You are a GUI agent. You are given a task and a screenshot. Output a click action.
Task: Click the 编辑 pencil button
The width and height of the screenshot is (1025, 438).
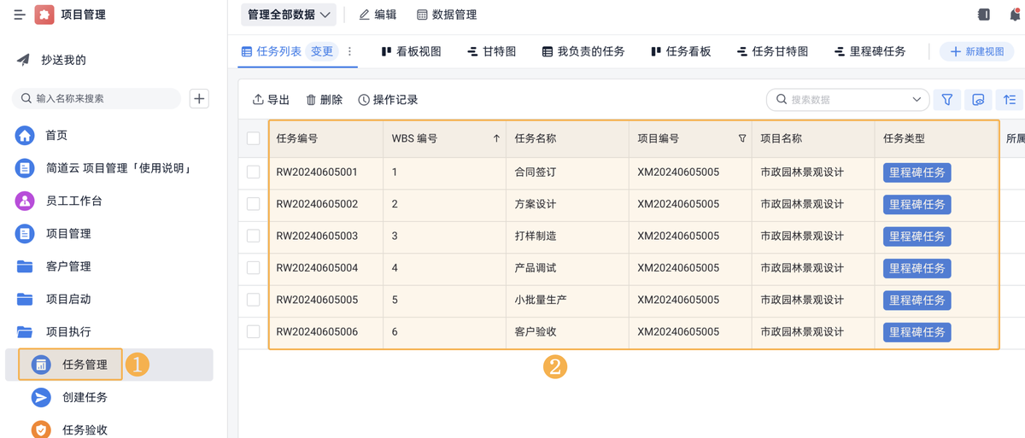(x=378, y=15)
